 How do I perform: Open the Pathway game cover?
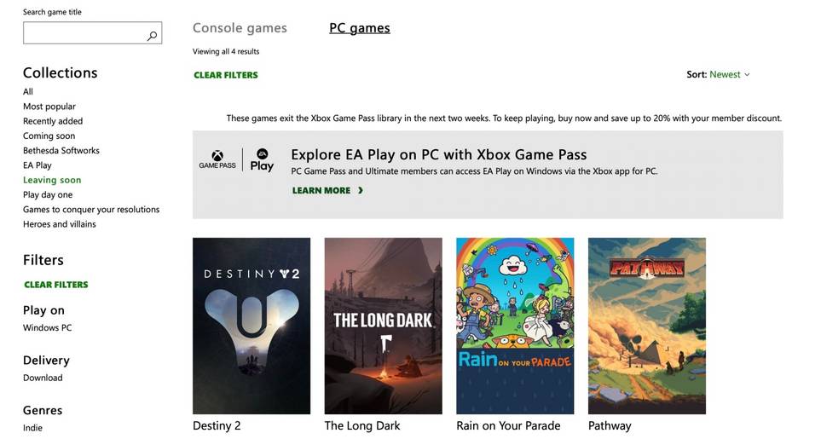point(646,326)
